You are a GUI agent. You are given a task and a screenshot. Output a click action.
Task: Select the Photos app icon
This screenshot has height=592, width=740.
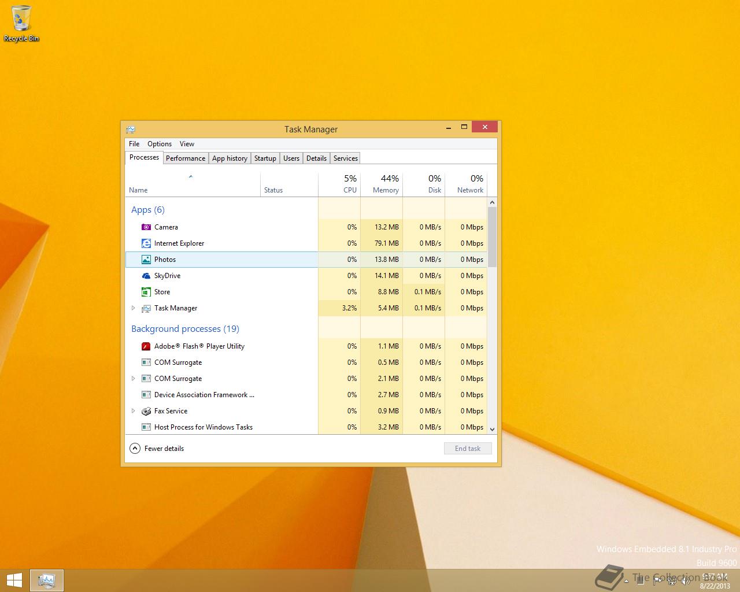point(146,260)
